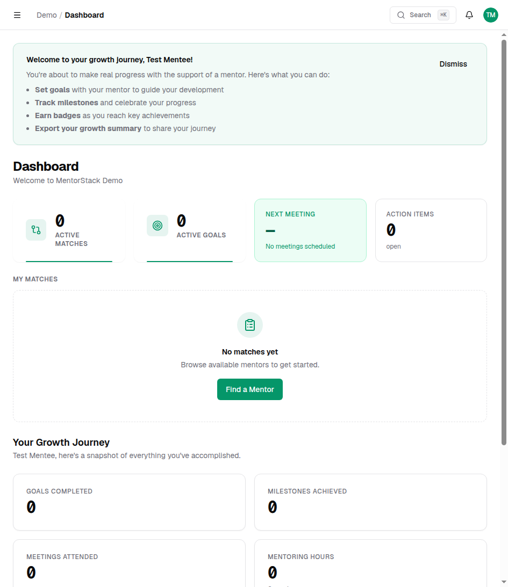Image resolution: width=508 pixels, height=587 pixels.
Task: Click the clipboard icon in My Matches
Action: (249, 324)
